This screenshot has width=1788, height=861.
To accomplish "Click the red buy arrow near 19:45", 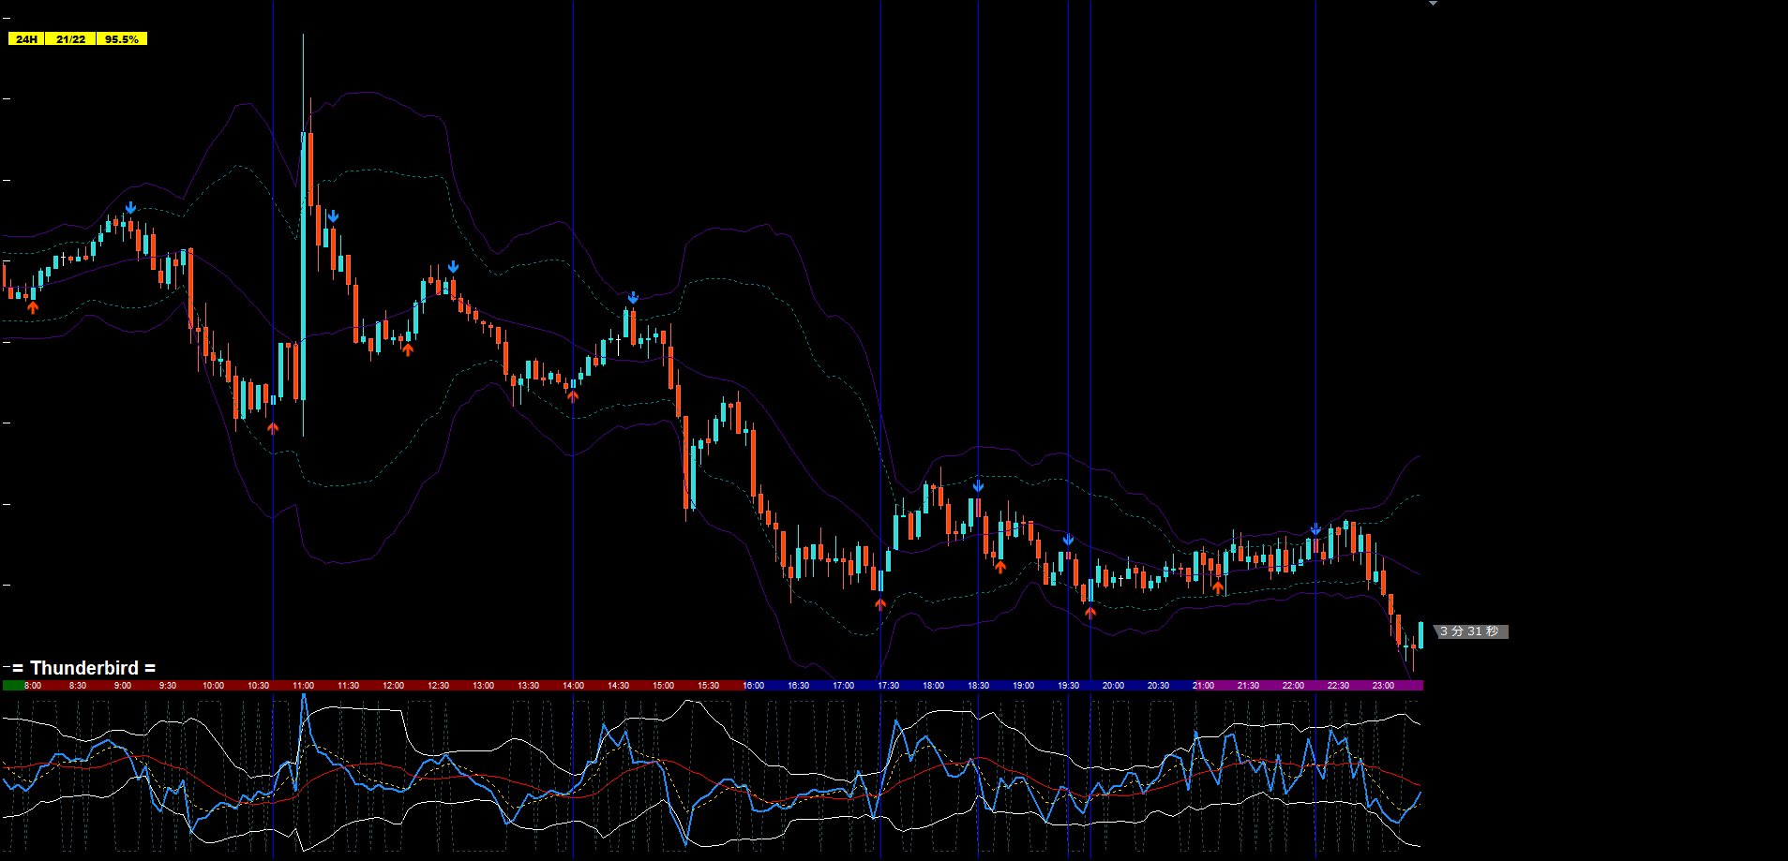I will pos(1090,613).
